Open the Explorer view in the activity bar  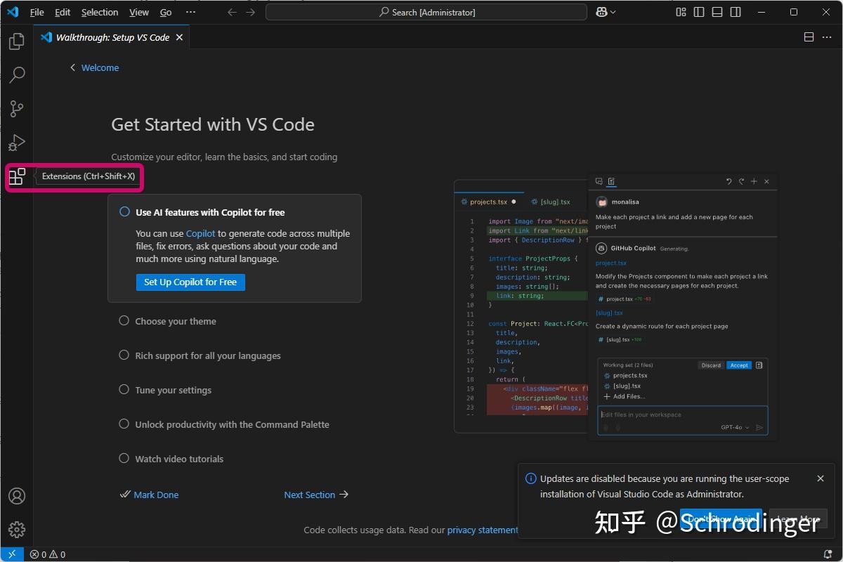[x=17, y=41]
